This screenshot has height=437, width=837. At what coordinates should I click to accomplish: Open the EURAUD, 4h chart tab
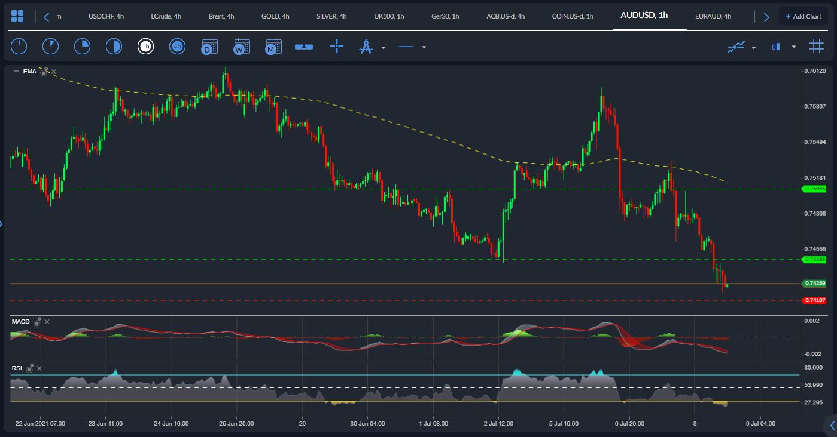click(713, 16)
